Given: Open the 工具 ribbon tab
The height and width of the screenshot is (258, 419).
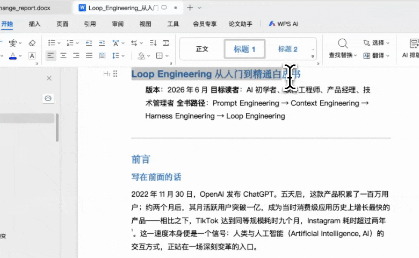Looking at the screenshot, I should 173,24.
